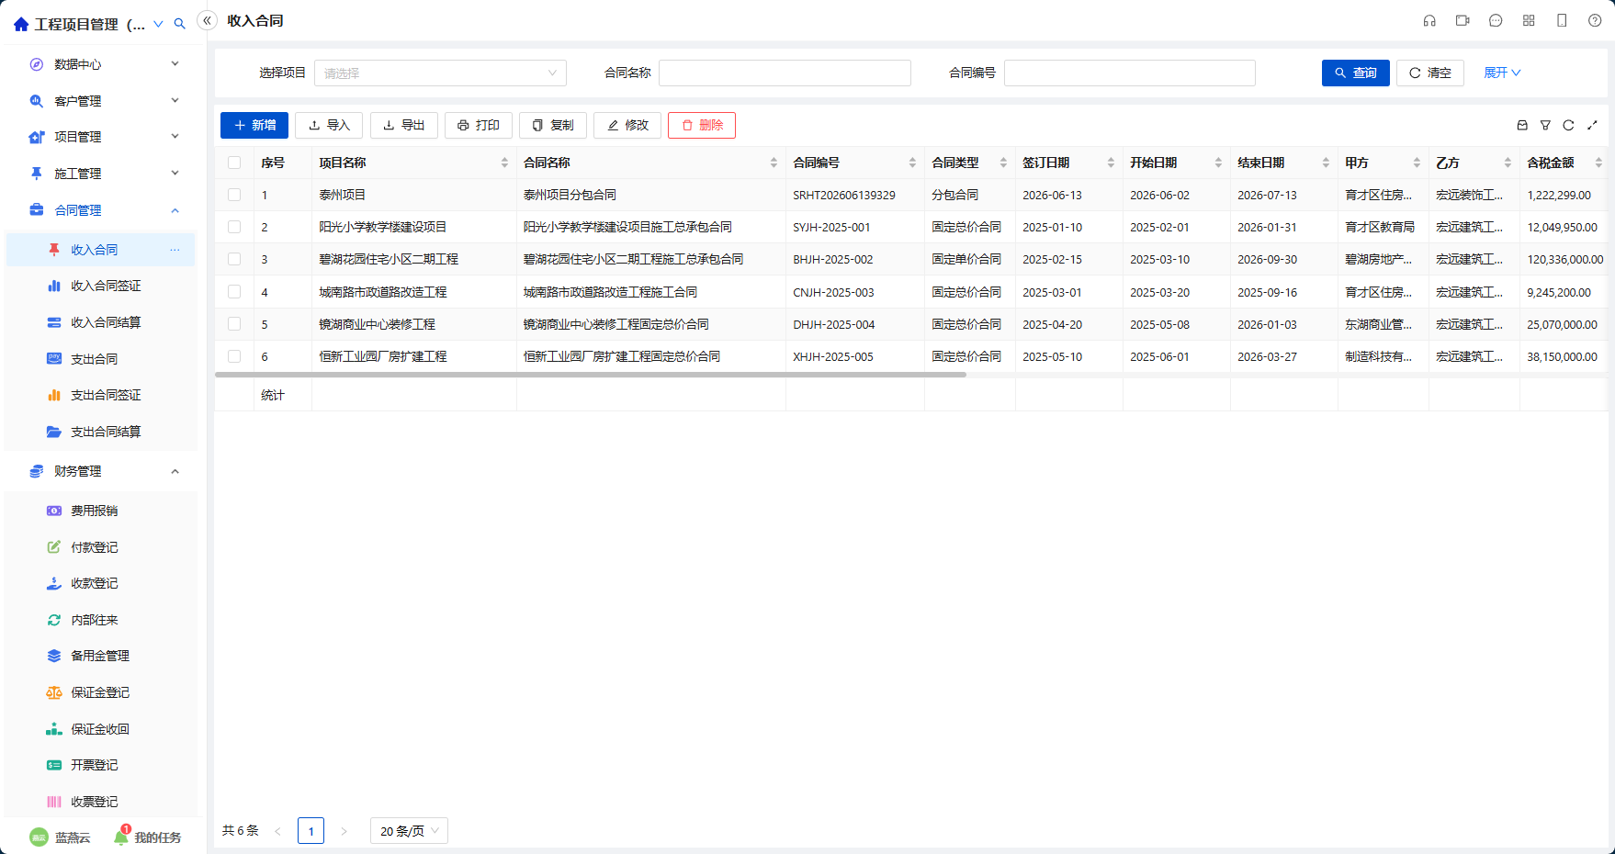Expand table to fullscreen icon

[x=1592, y=125]
